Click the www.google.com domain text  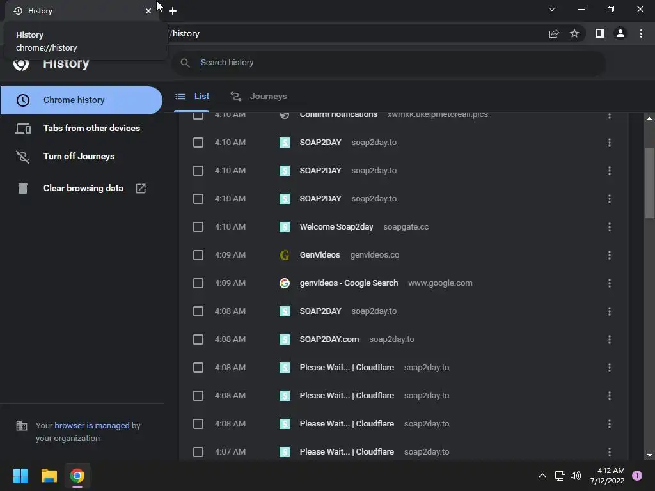click(440, 283)
